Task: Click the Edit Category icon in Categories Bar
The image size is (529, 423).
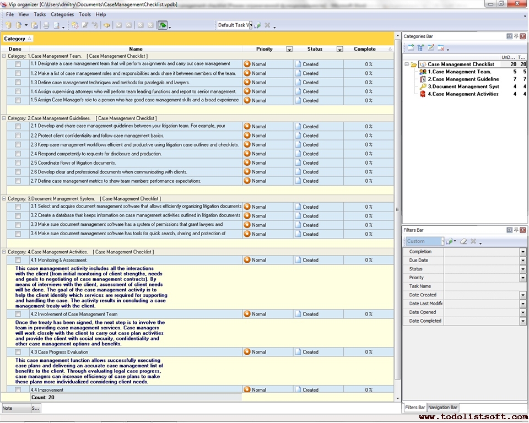Action: (431, 48)
